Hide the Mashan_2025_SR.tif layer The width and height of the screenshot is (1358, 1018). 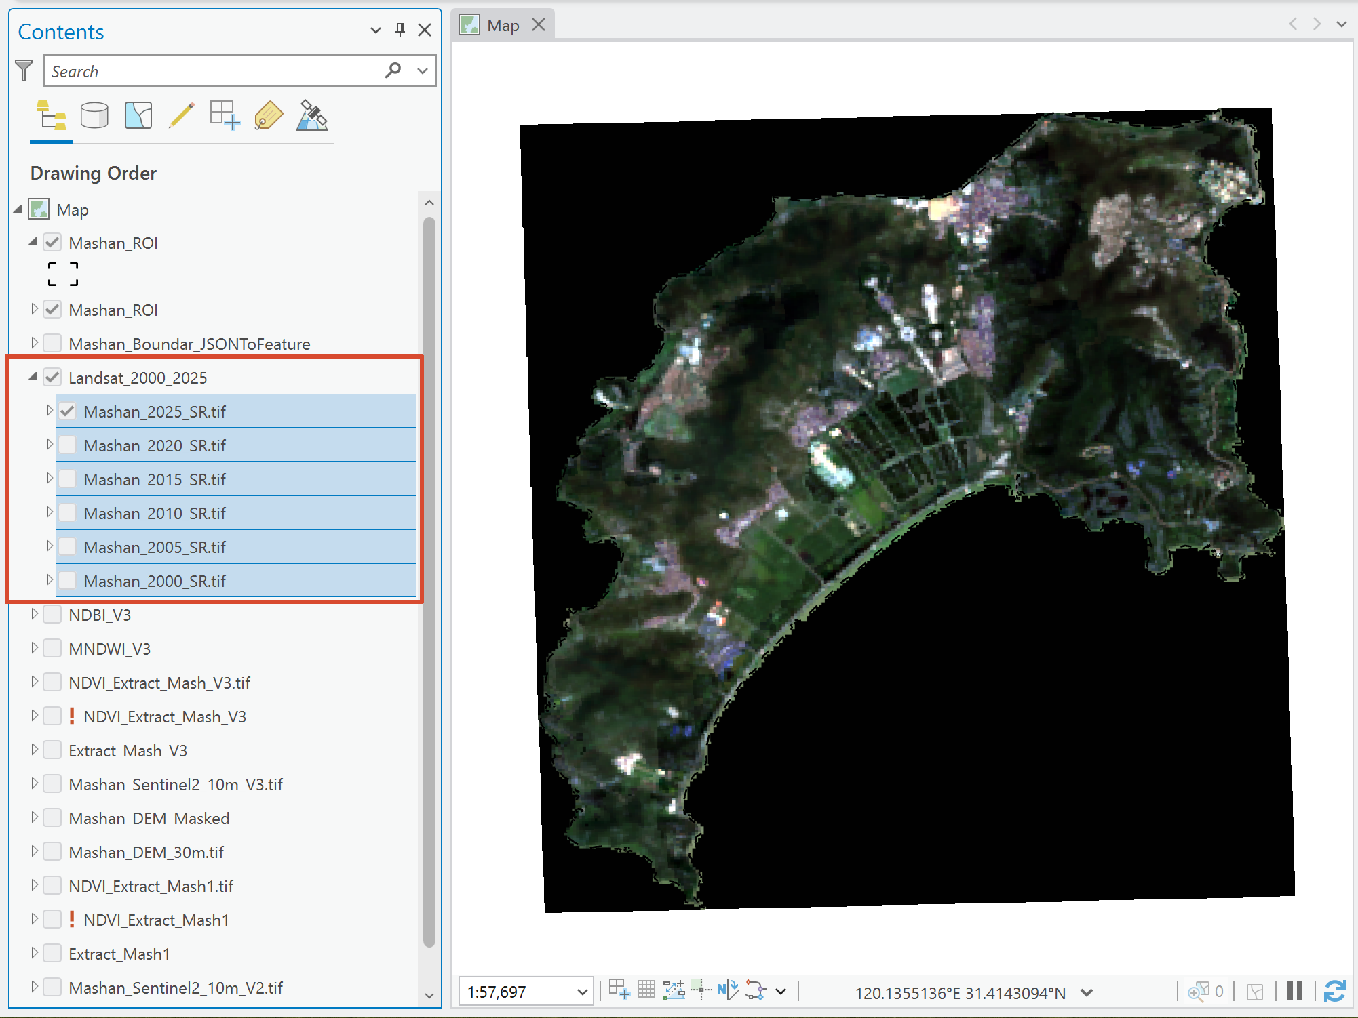pos(67,411)
